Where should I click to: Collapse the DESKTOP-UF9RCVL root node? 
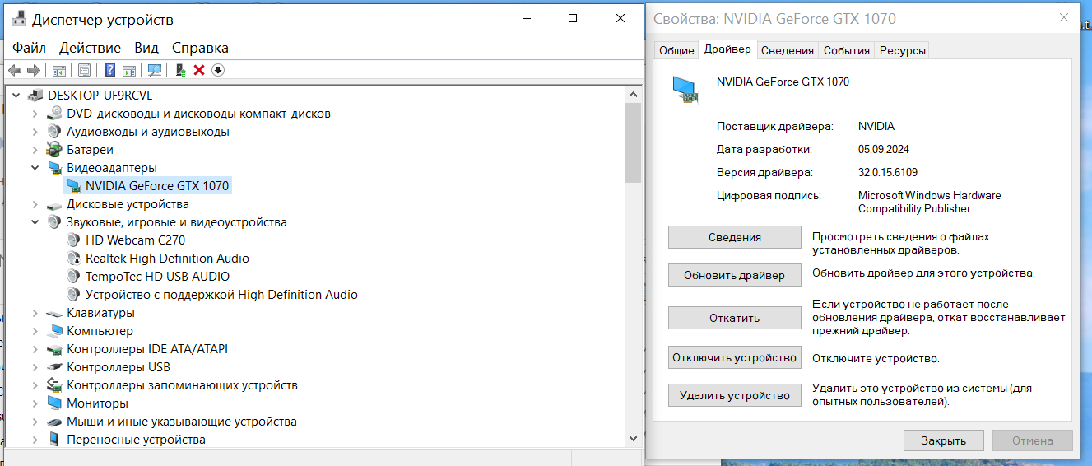[x=17, y=96]
